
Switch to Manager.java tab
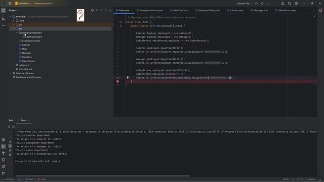pyautogui.click(x=259, y=10)
